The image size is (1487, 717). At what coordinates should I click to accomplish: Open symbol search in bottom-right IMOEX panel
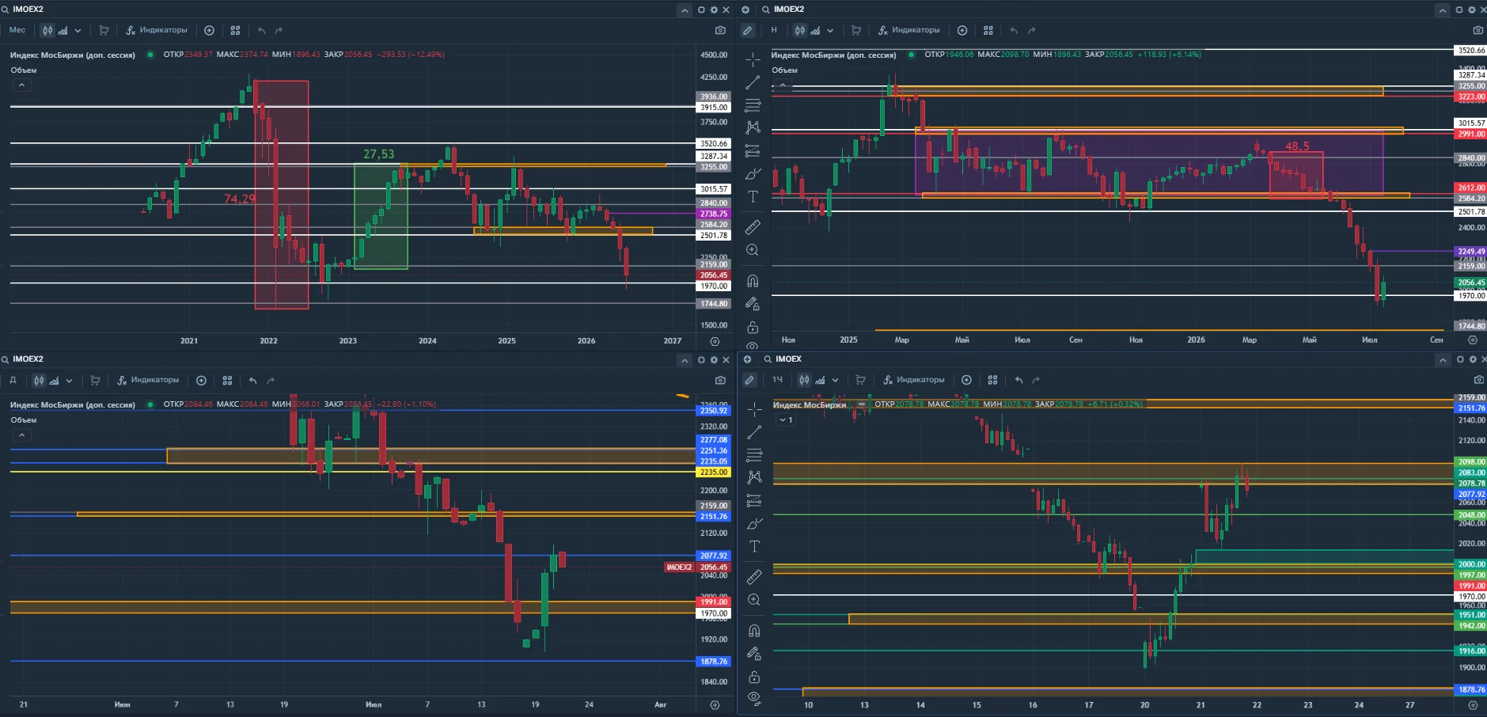click(x=767, y=359)
